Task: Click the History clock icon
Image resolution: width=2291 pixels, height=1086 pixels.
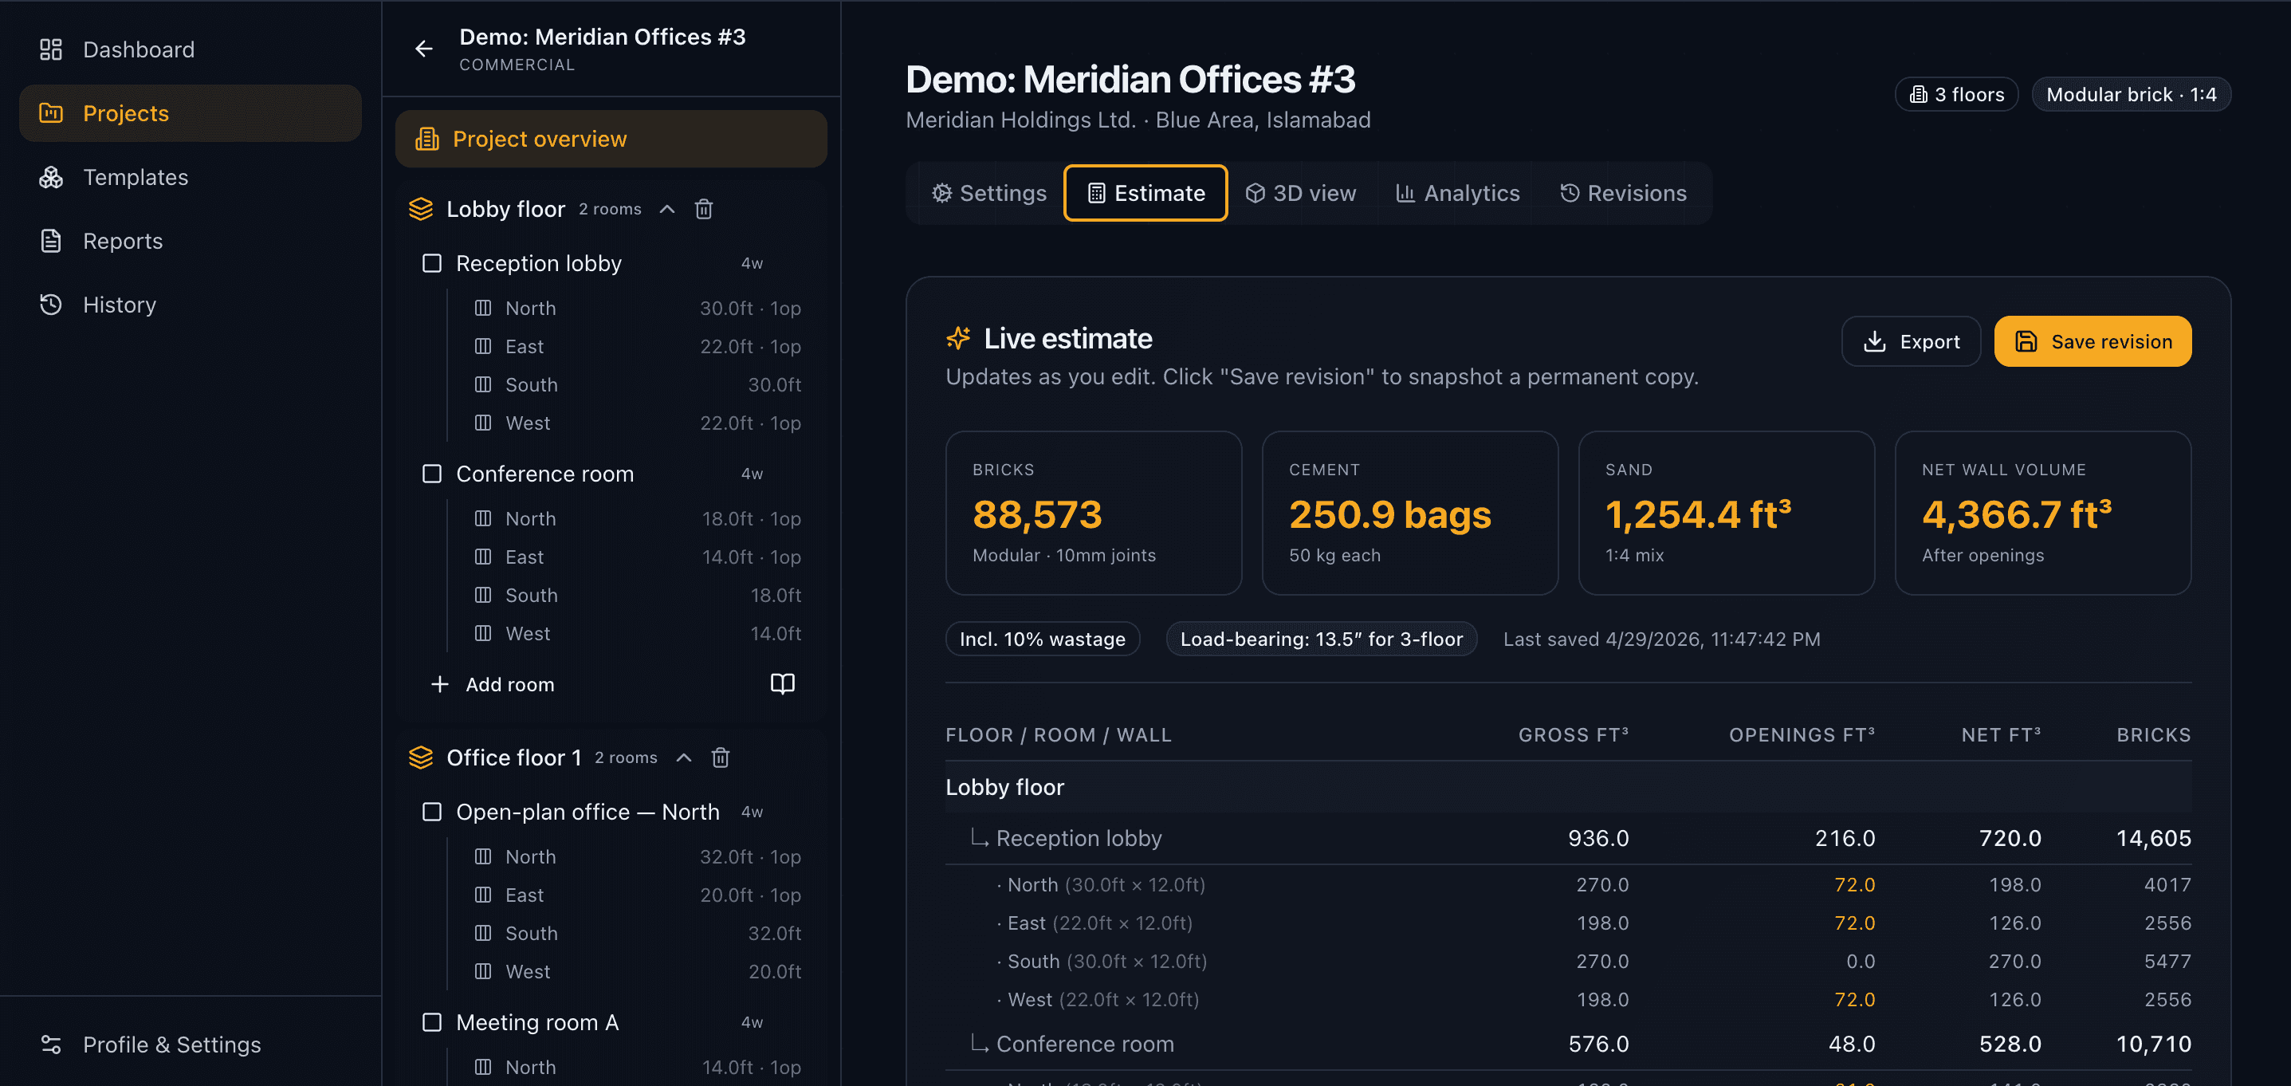Action: point(51,305)
